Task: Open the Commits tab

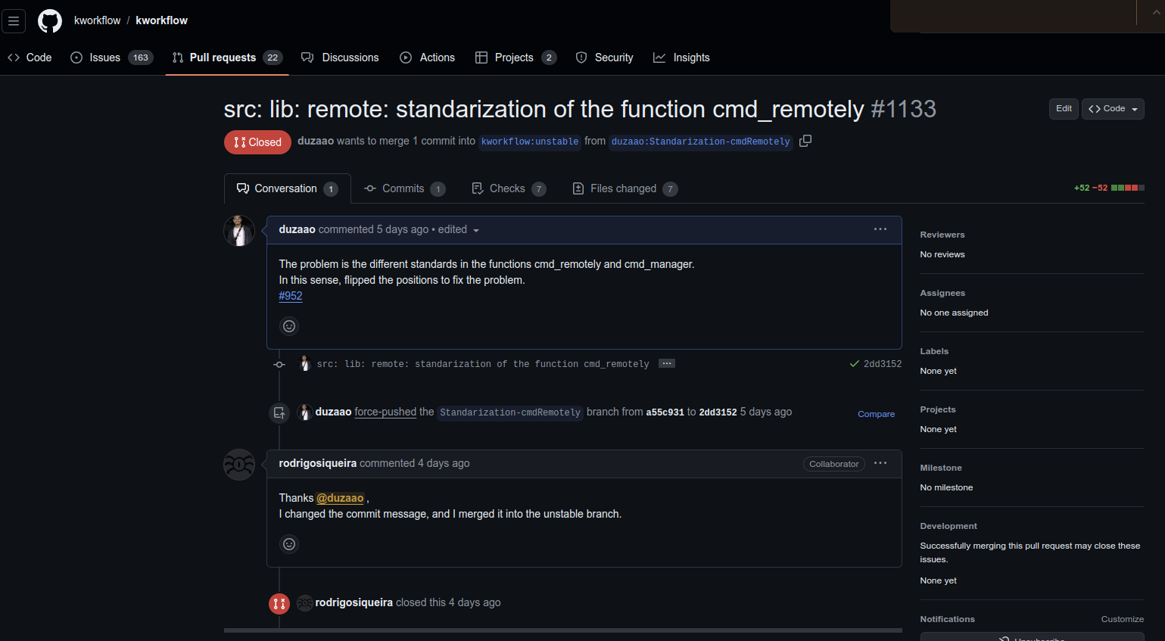Action: (403, 188)
